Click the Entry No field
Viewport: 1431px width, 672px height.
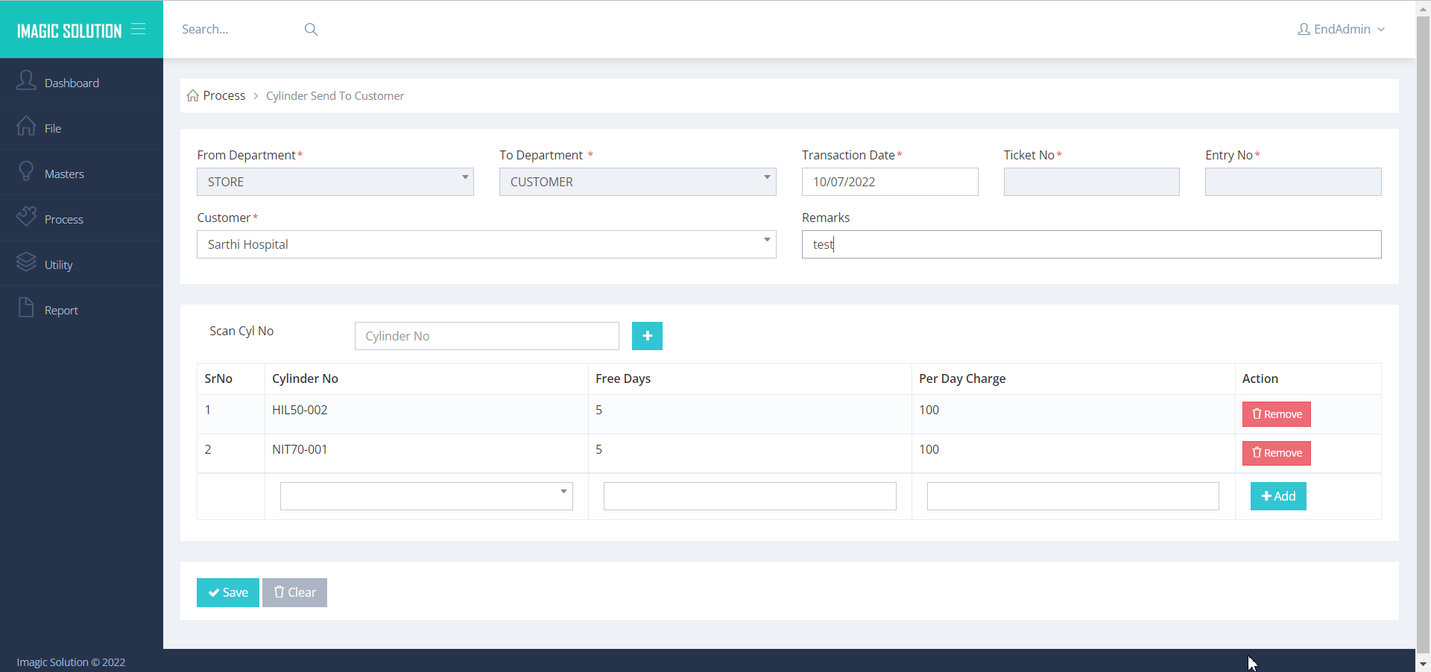[x=1293, y=182]
